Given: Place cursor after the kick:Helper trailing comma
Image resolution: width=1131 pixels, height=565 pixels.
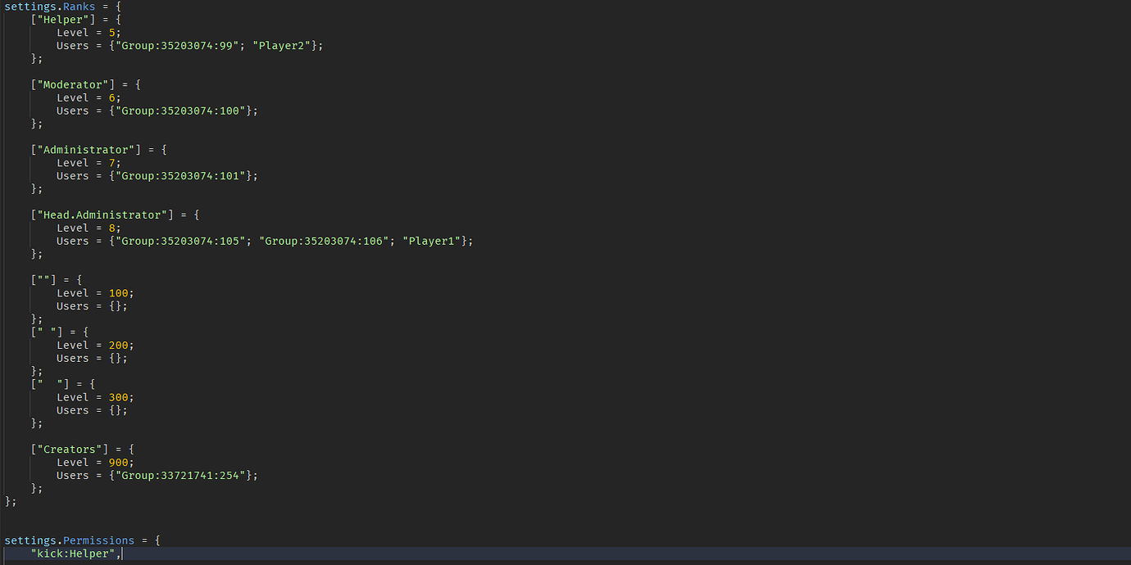Looking at the screenshot, I should point(122,554).
